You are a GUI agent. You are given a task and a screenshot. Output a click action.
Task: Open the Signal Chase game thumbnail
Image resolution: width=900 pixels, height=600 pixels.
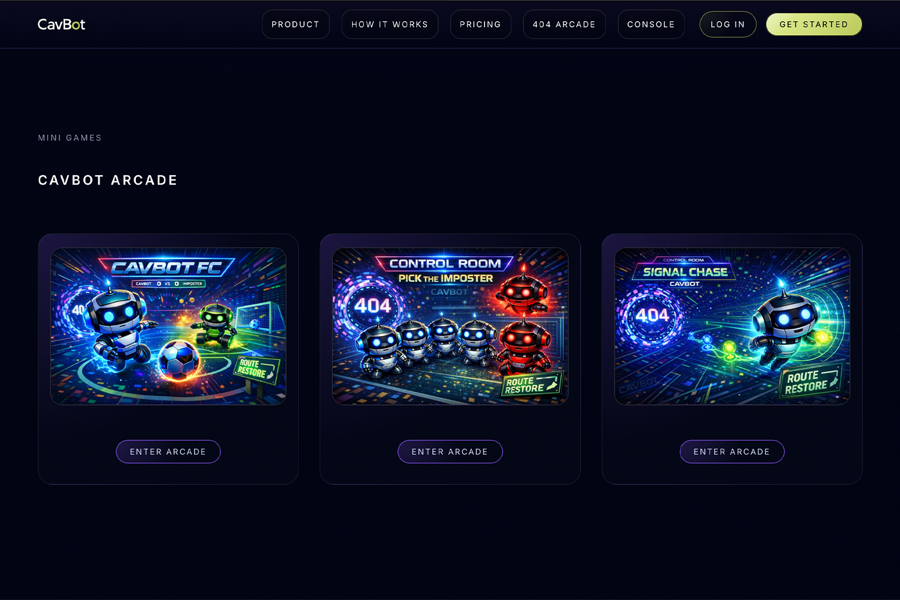click(x=732, y=326)
